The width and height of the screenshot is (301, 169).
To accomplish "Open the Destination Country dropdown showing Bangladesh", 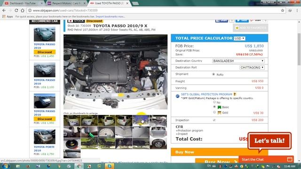I will tap(238, 61).
